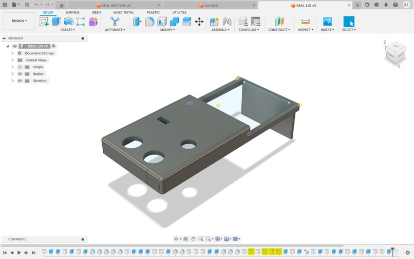414x259 pixels.
Task: Open the CREATE menu label
Action: click(68, 30)
